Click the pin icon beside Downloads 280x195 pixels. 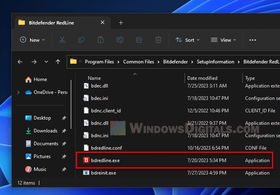pos(64,131)
